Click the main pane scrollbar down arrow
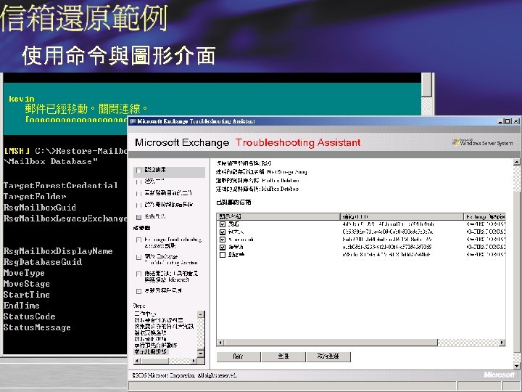The height and width of the screenshot is (392, 522). pyautogui.click(x=516, y=366)
